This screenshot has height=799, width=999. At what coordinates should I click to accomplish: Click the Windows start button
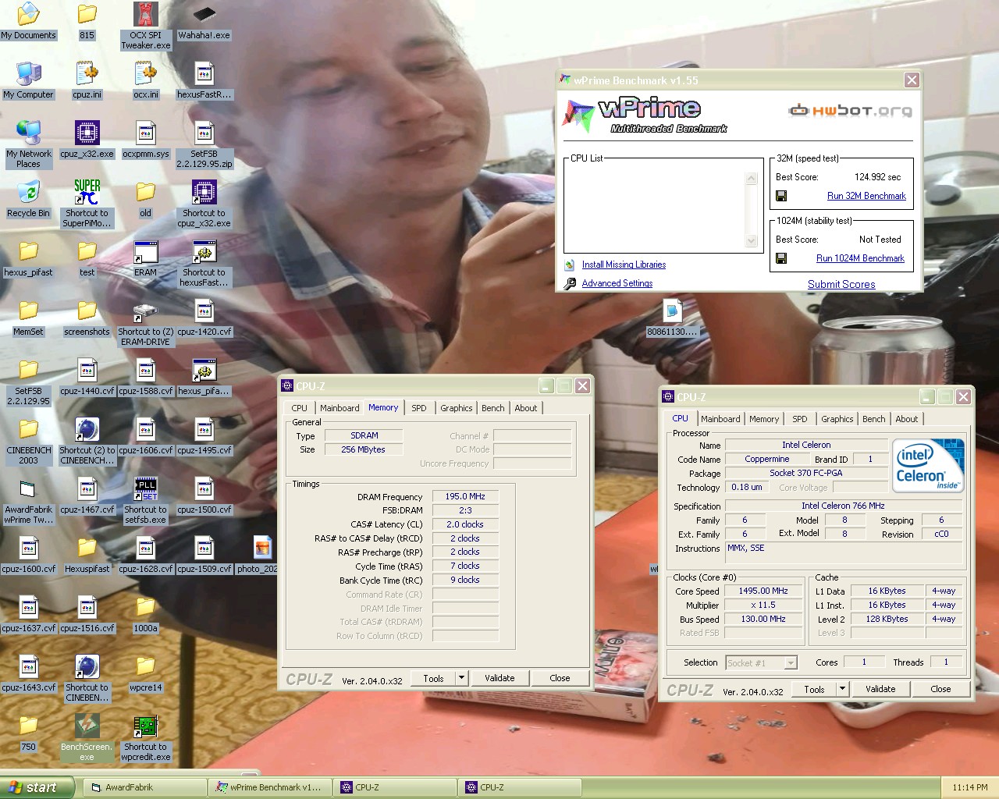pos(37,787)
